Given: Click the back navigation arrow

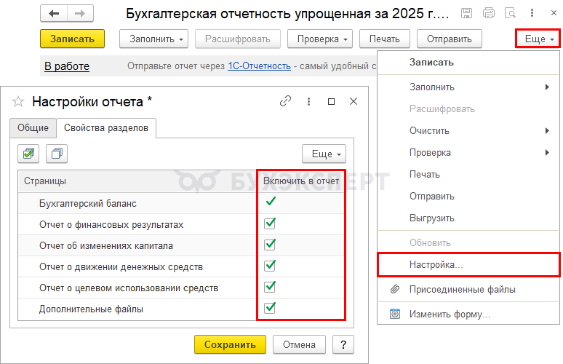Looking at the screenshot, I should pyautogui.click(x=55, y=14).
